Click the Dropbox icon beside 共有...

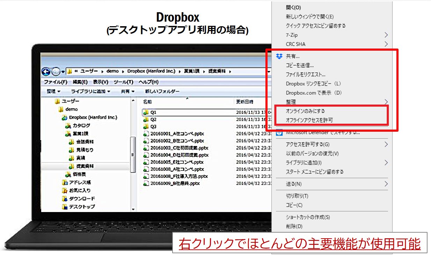pos(279,56)
